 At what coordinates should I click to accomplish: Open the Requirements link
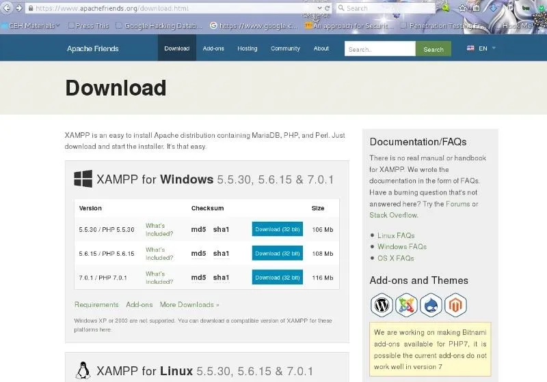(x=96, y=304)
